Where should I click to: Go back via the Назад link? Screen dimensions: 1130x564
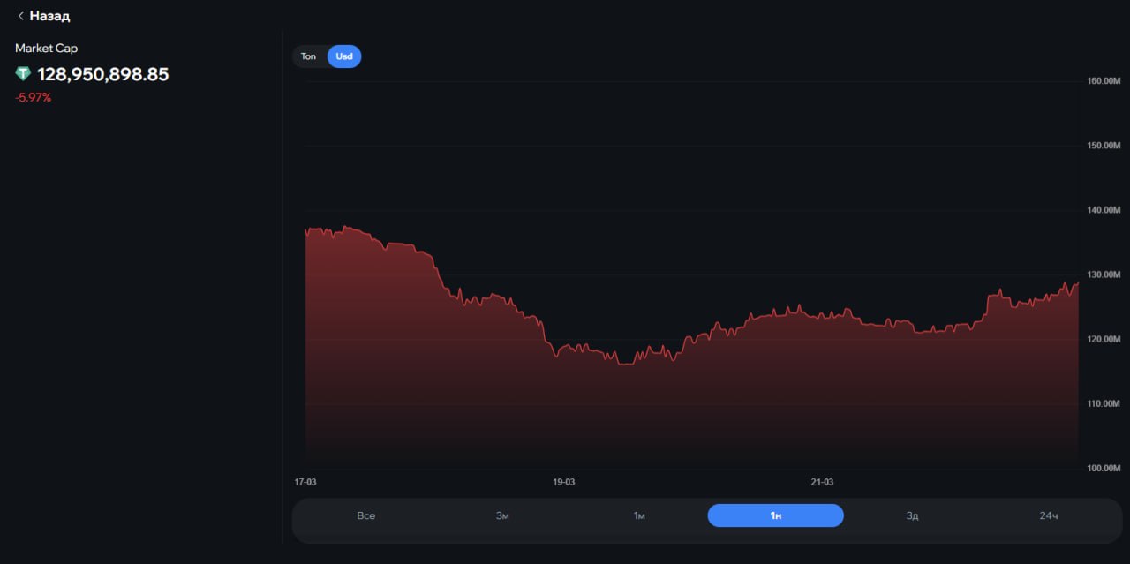tap(49, 16)
